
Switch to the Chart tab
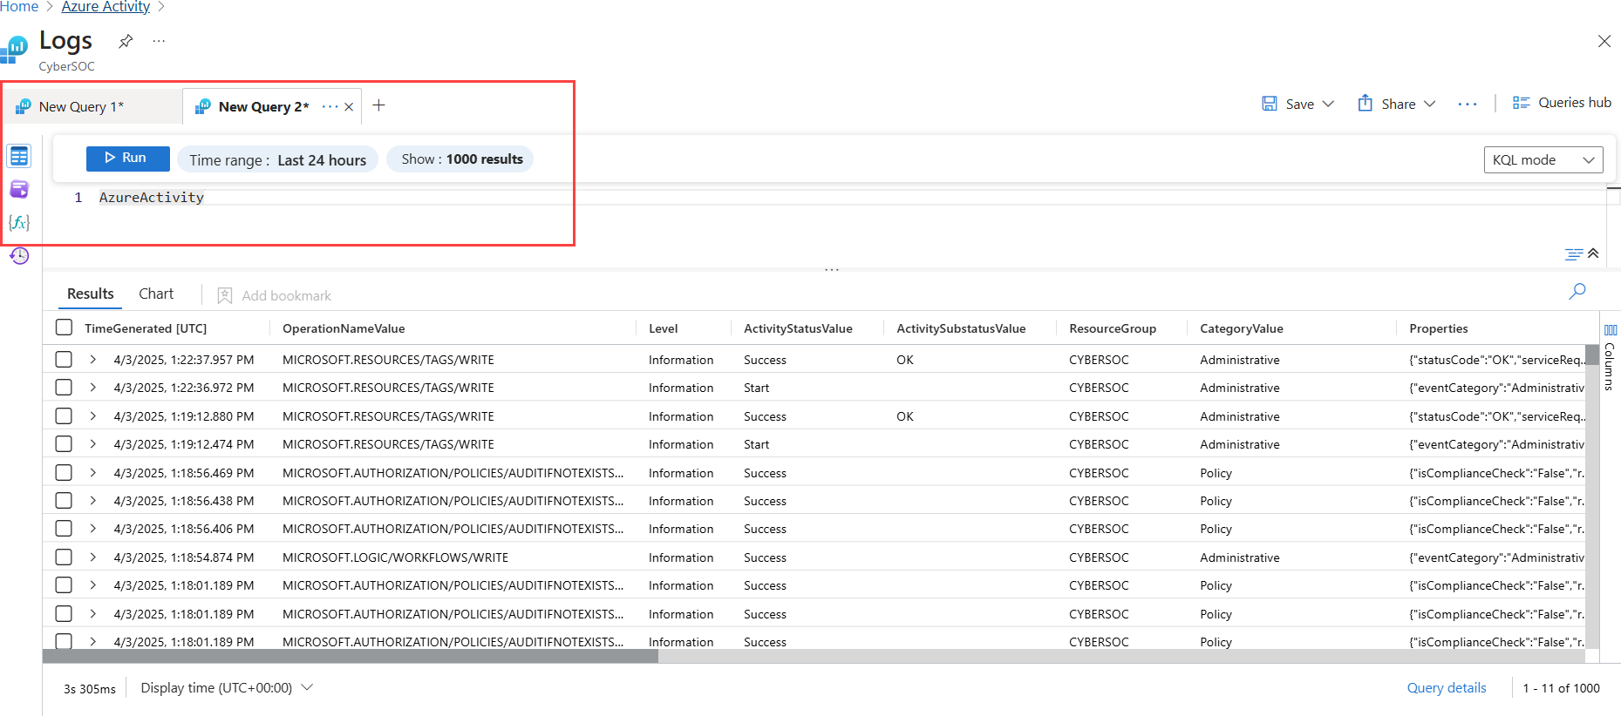click(156, 294)
